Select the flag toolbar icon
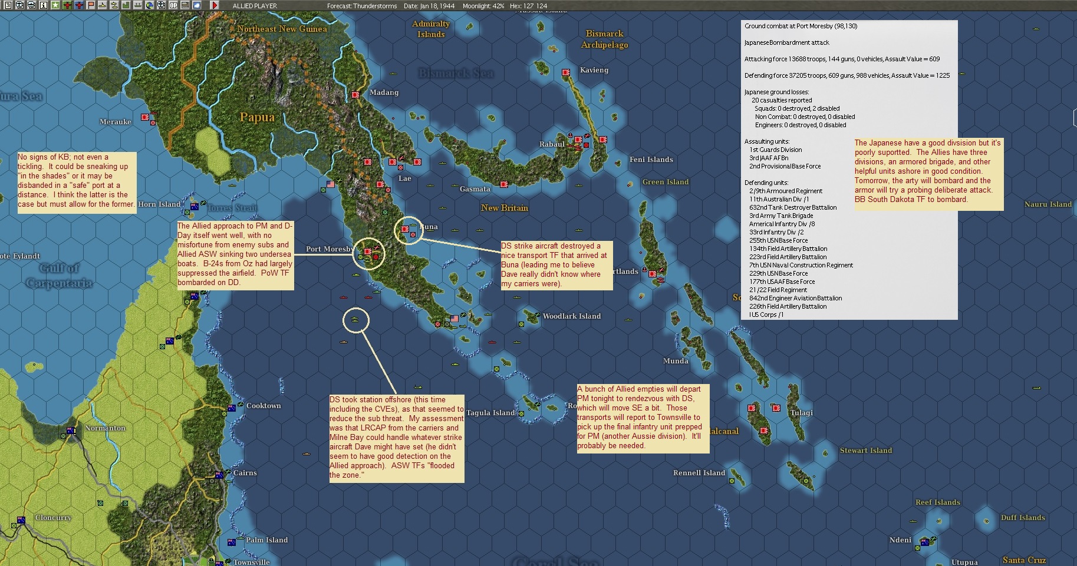 coord(91,5)
